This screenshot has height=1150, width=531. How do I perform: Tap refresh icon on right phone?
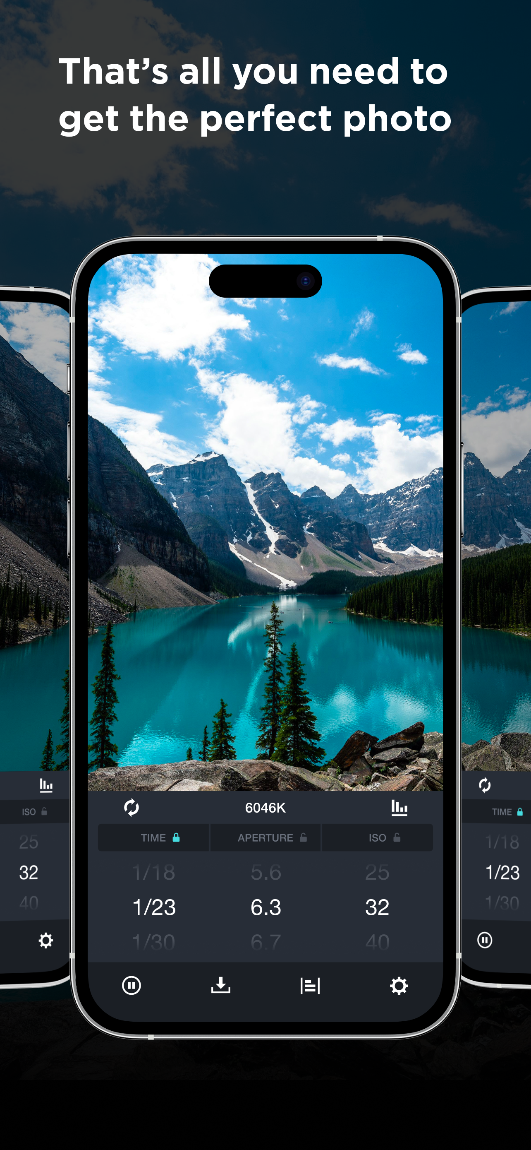pyautogui.click(x=485, y=785)
